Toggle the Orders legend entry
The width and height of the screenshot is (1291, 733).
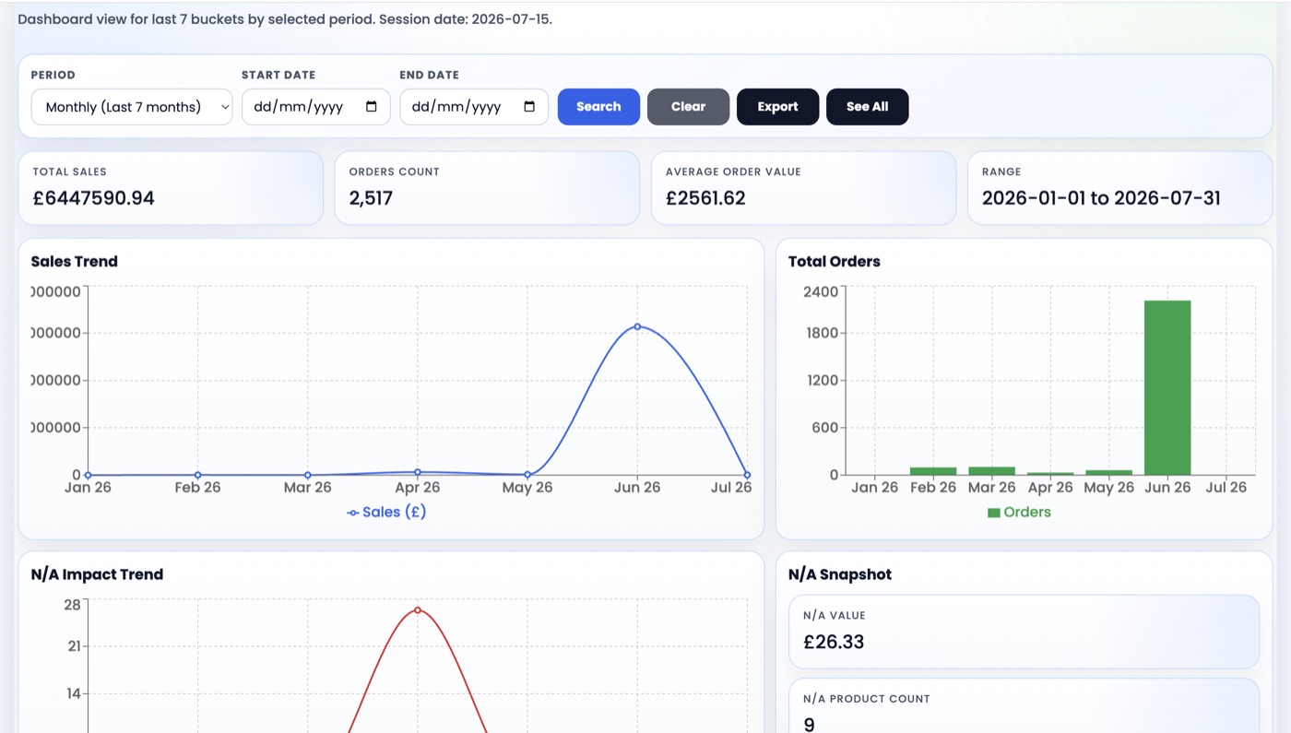(x=1019, y=513)
